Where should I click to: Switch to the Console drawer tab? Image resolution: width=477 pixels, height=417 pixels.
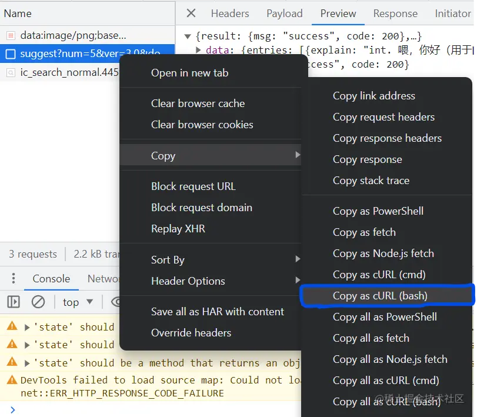coord(51,279)
